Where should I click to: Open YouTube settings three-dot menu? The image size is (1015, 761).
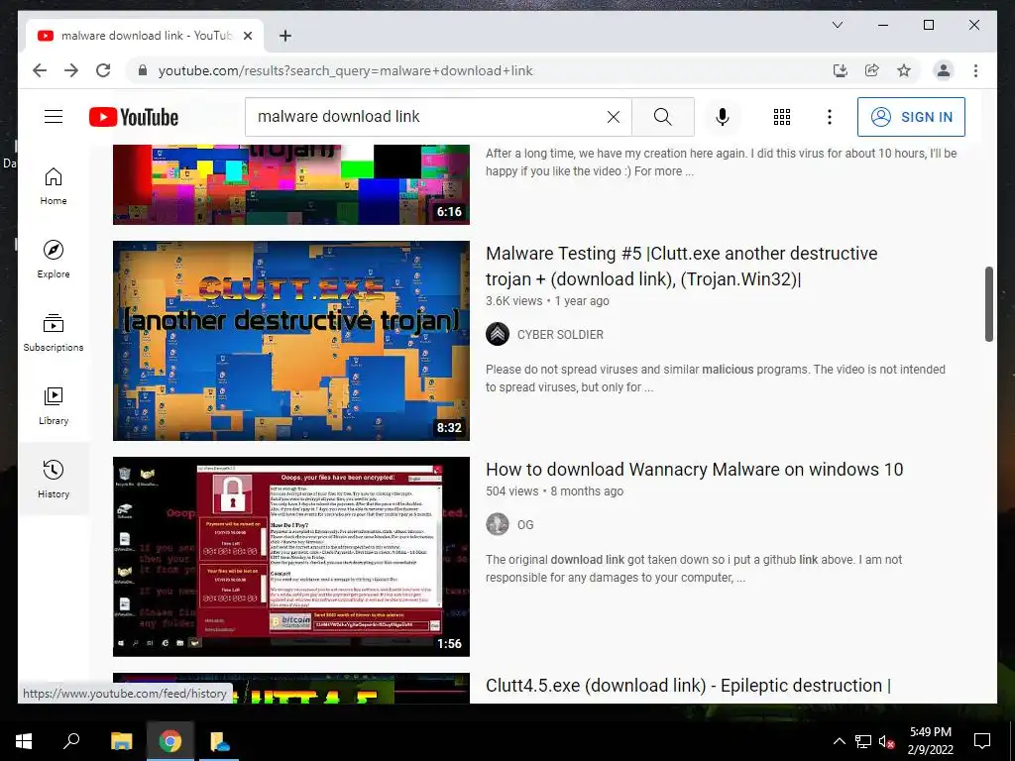830,117
